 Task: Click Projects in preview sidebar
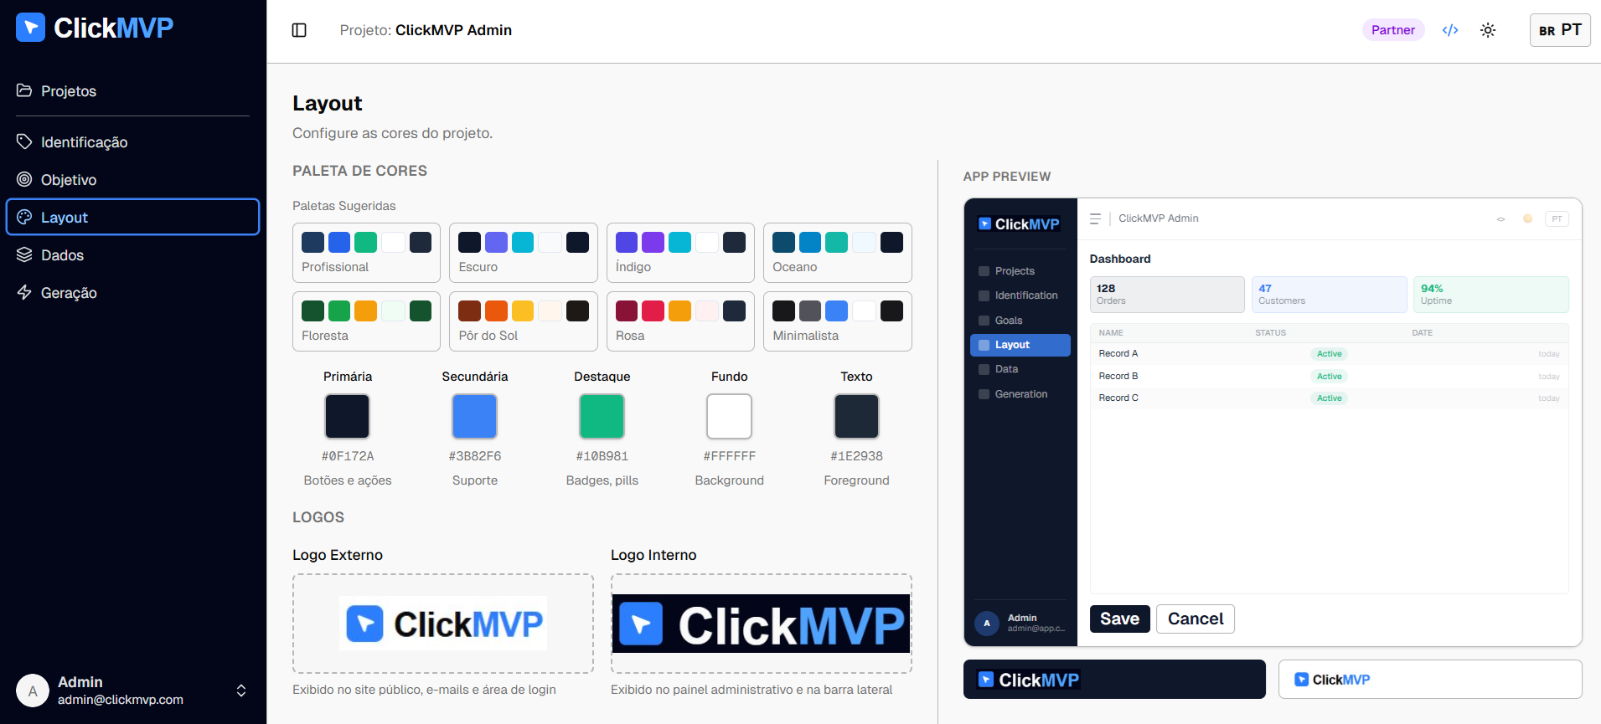pos(1020,271)
